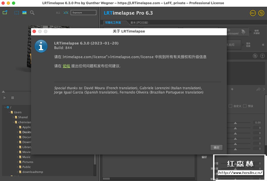Viewport: 267px width, 181px height.
Task: Select the Movies folder in tree
Action: pyautogui.click(x=27, y=152)
